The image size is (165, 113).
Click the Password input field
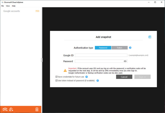pos(101,61)
